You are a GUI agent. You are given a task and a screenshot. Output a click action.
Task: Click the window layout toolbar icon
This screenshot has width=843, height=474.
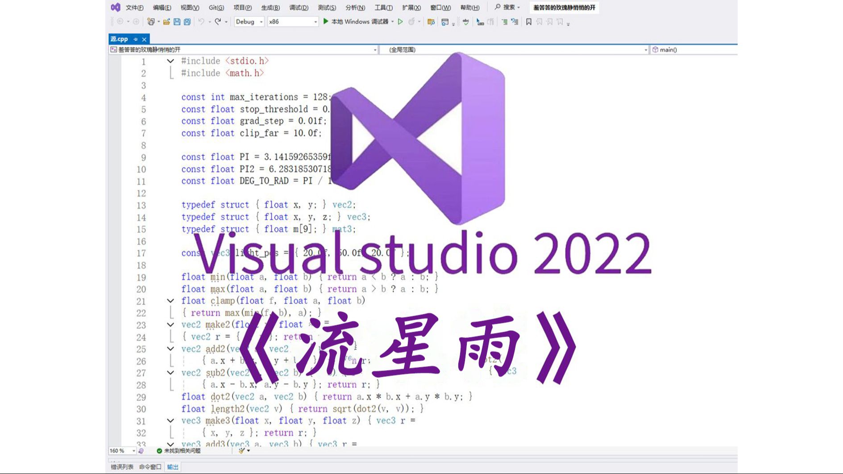coord(444,22)
